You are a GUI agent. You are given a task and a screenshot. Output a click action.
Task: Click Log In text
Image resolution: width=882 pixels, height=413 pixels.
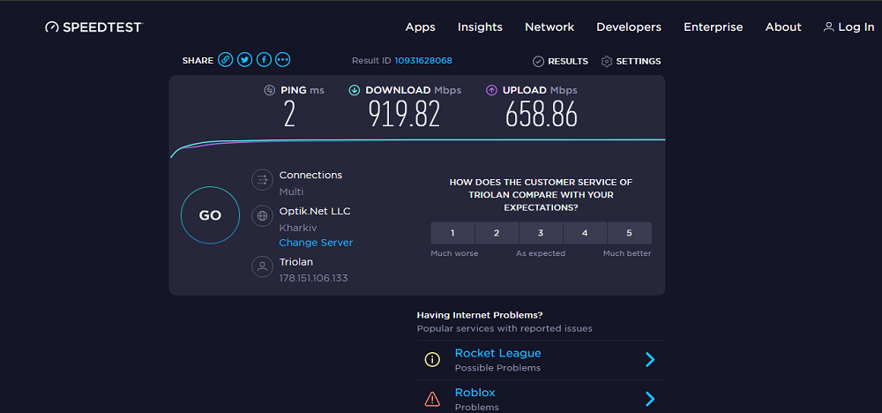[x=856, y=27]
